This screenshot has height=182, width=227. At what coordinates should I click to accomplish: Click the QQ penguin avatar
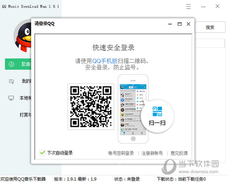(23, 36)
